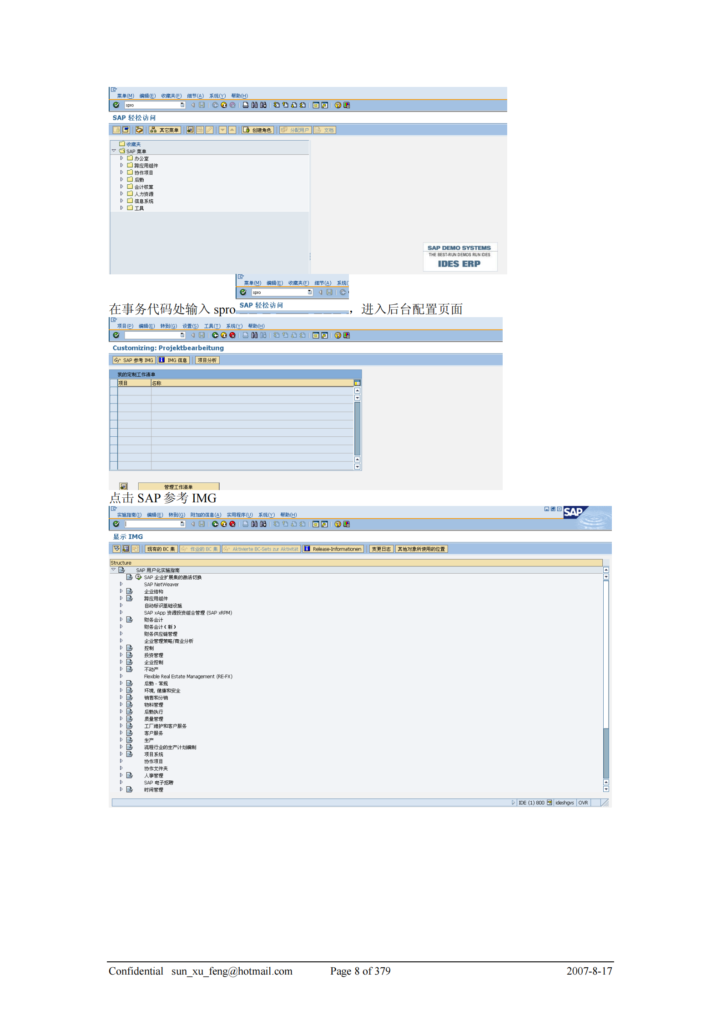
Task: Click Cancel red icon in Customizing window
Action: pyautogui.click(x=232, y=335)
